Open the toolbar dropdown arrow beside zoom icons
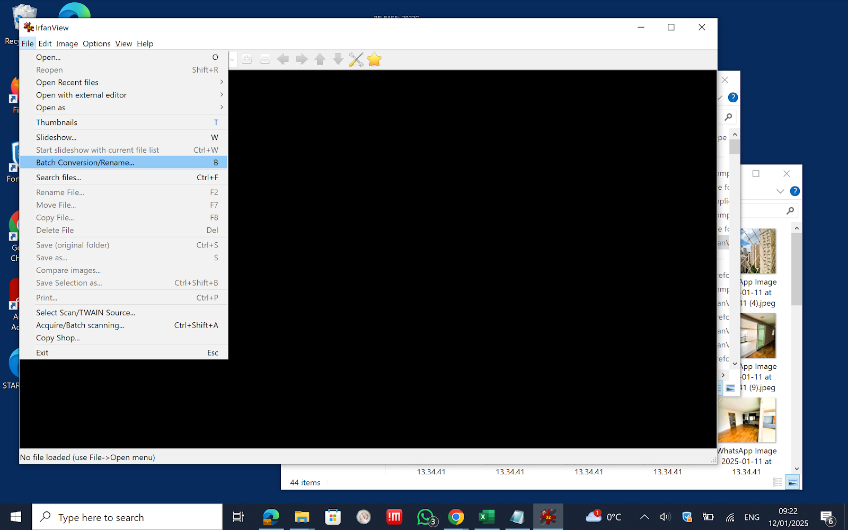 click(x=232, y=59)
